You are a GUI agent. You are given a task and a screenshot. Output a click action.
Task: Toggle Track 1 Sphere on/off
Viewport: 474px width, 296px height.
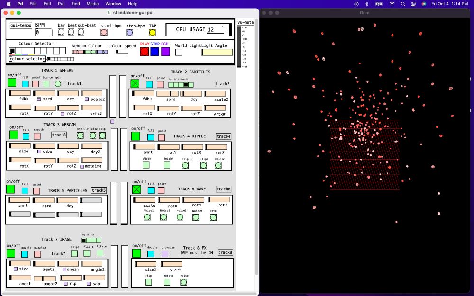click(x=12, y=82)
